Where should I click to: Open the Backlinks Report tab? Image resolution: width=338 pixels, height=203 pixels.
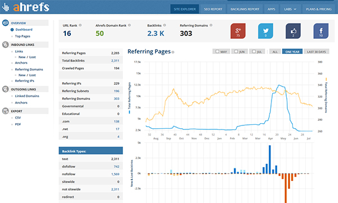point(245,9)
